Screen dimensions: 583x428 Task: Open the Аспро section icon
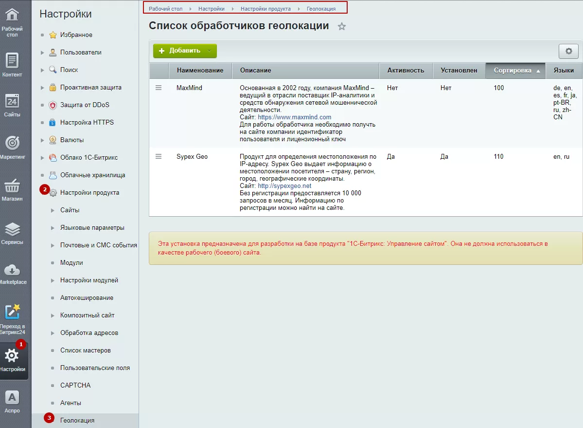[x=12, y=397]
